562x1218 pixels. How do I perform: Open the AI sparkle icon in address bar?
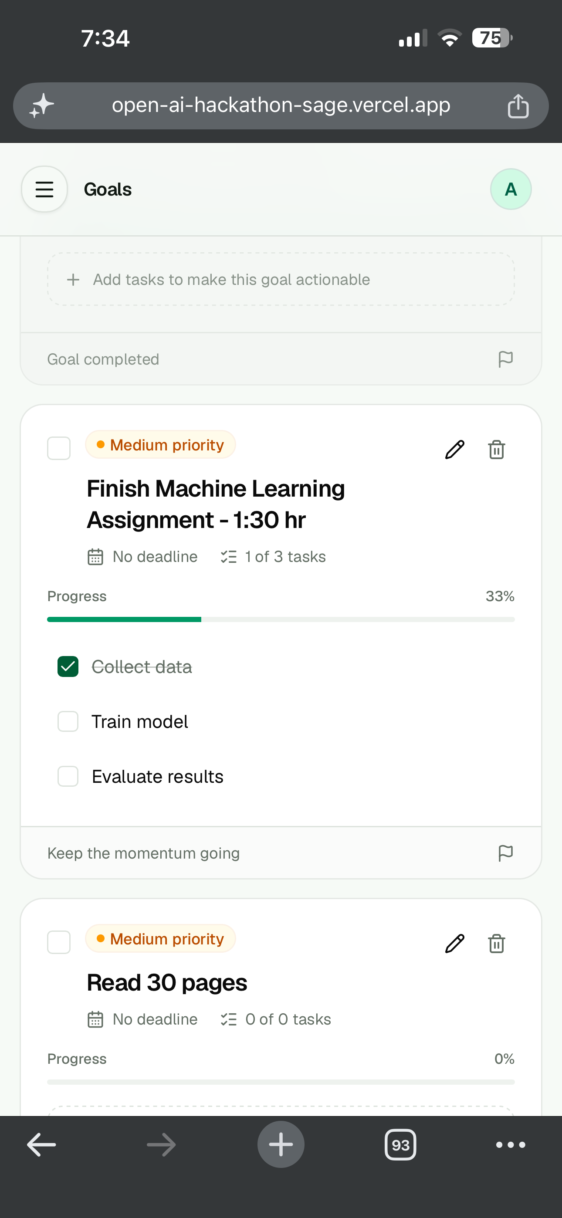click(42, 105)
